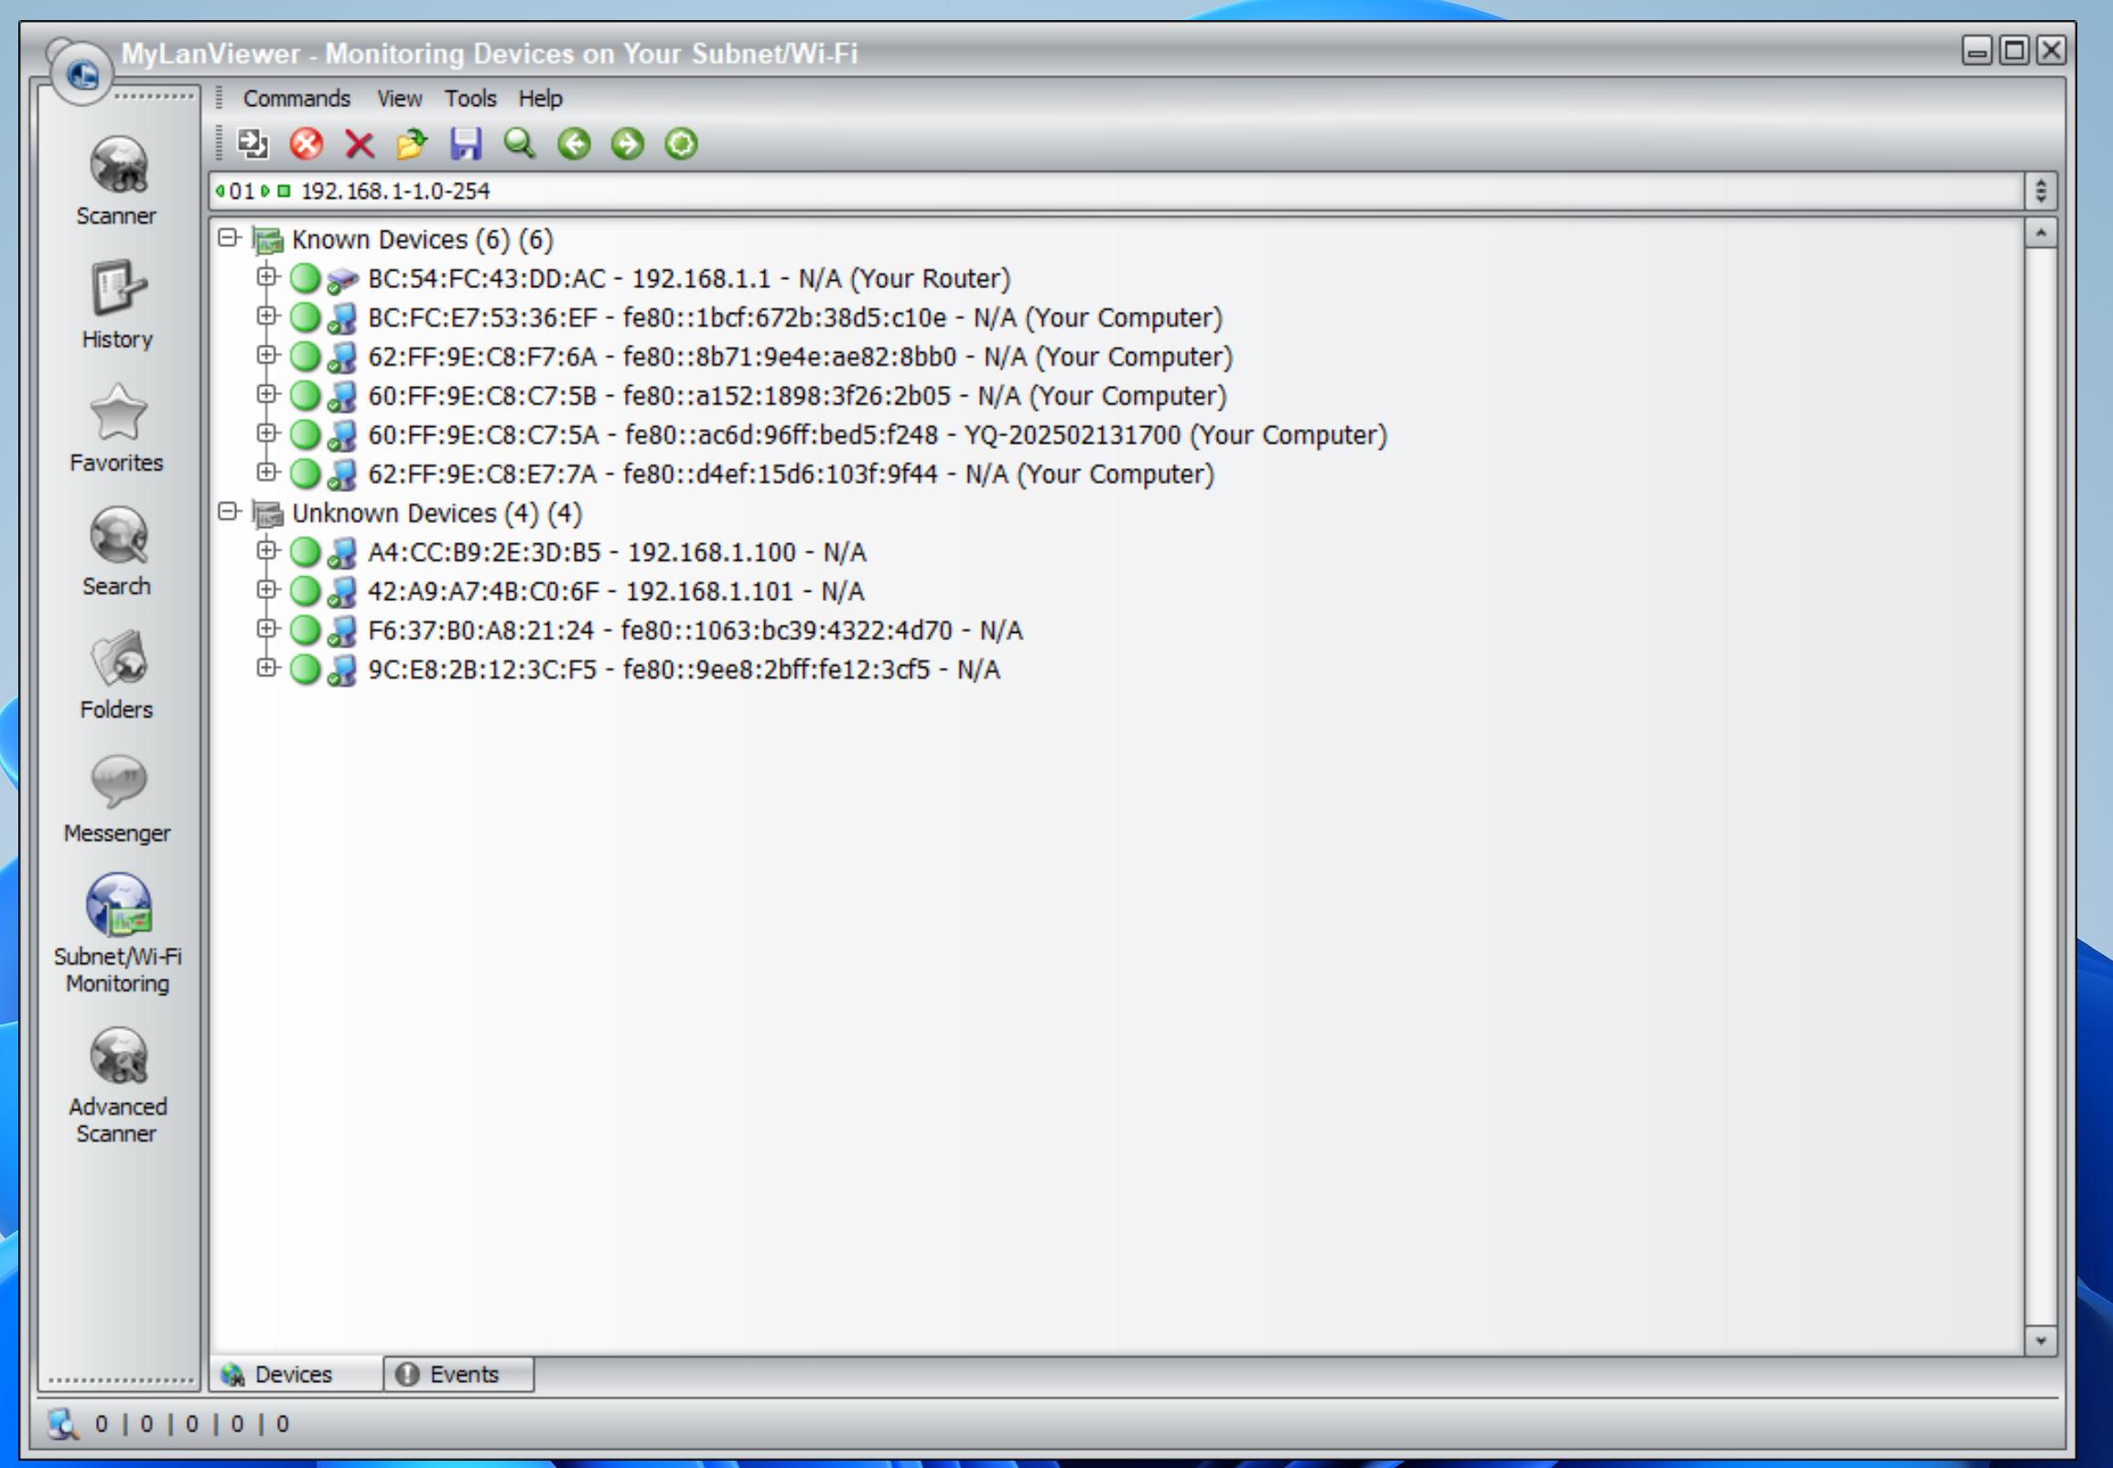Screen dimensions: 2113x1468
Task: Collapse the Unknown Devices group
Action: tap(228, 511)
